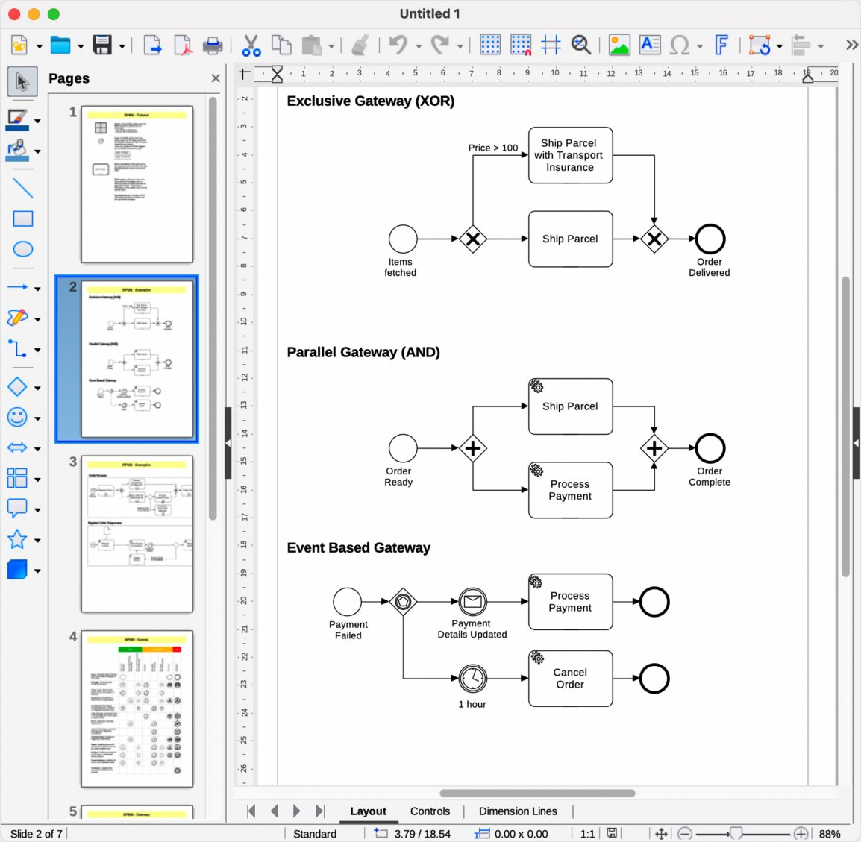Expand the toolbar overflow chevrons
Viewport: 861px width, 842px height.
[851, 45]
